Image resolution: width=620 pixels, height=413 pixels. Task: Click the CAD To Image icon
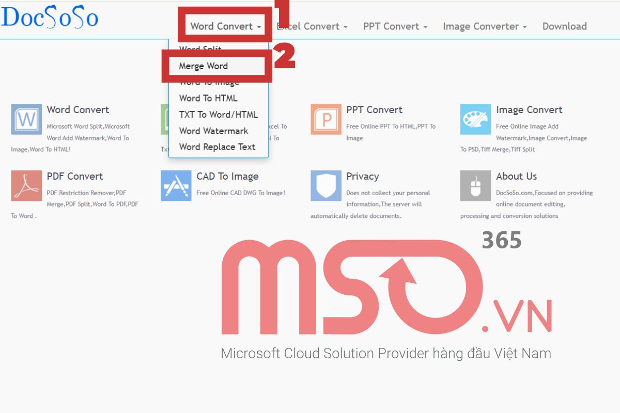[x=176, y=186]
